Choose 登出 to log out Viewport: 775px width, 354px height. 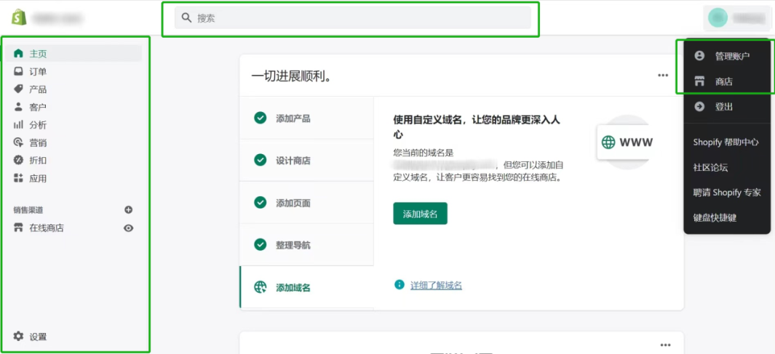[x=723, y=107]
